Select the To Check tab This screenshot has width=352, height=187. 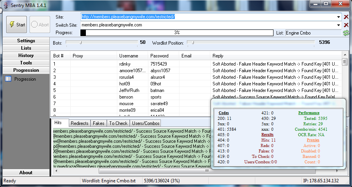tap(118, 123)
